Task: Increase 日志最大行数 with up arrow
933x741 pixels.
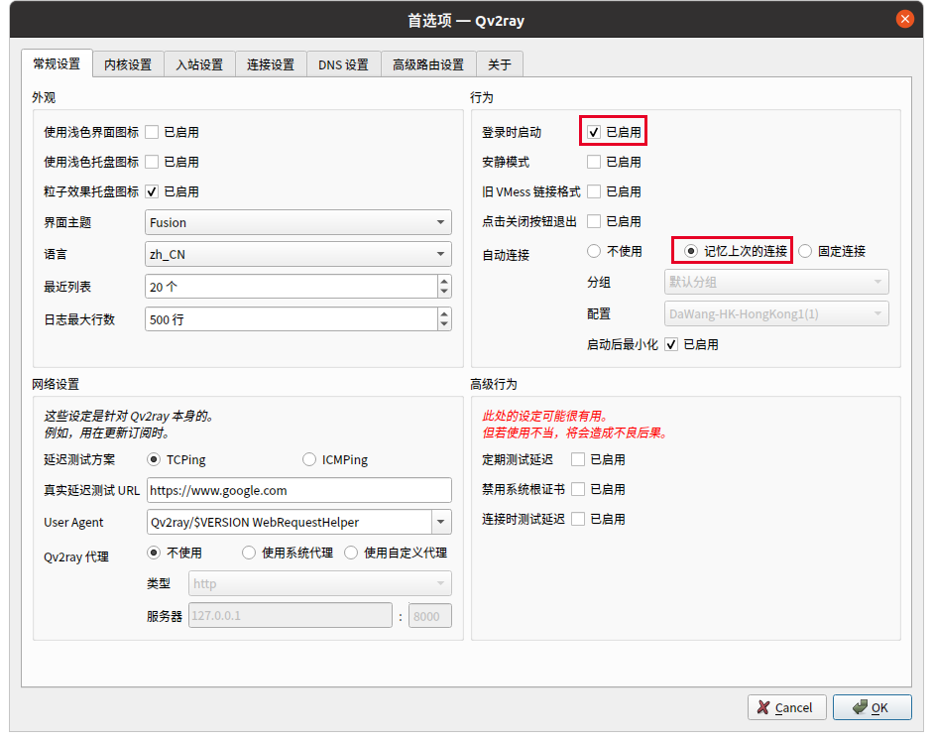Action: tap(444, 313)
